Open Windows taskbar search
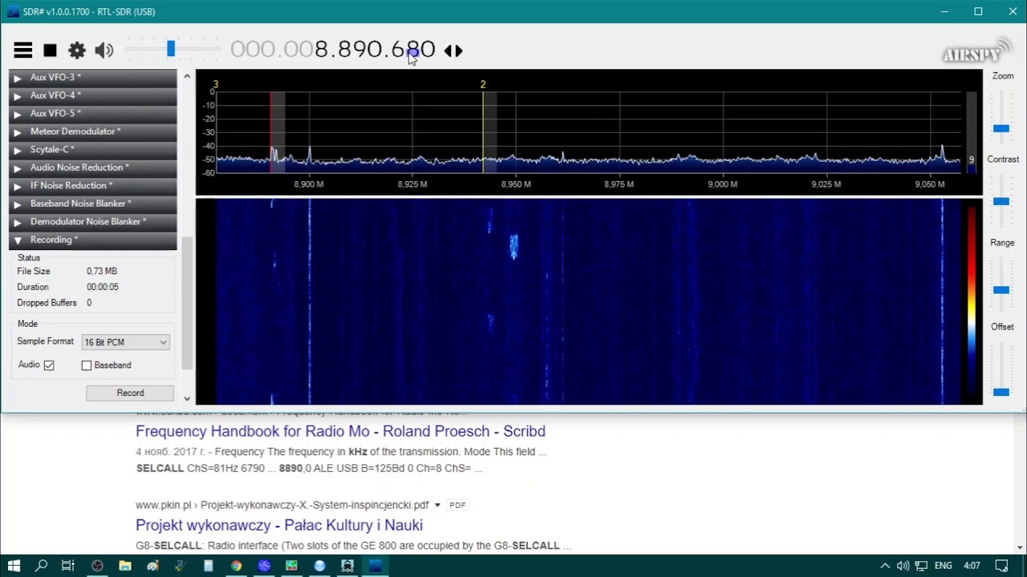 41,566
